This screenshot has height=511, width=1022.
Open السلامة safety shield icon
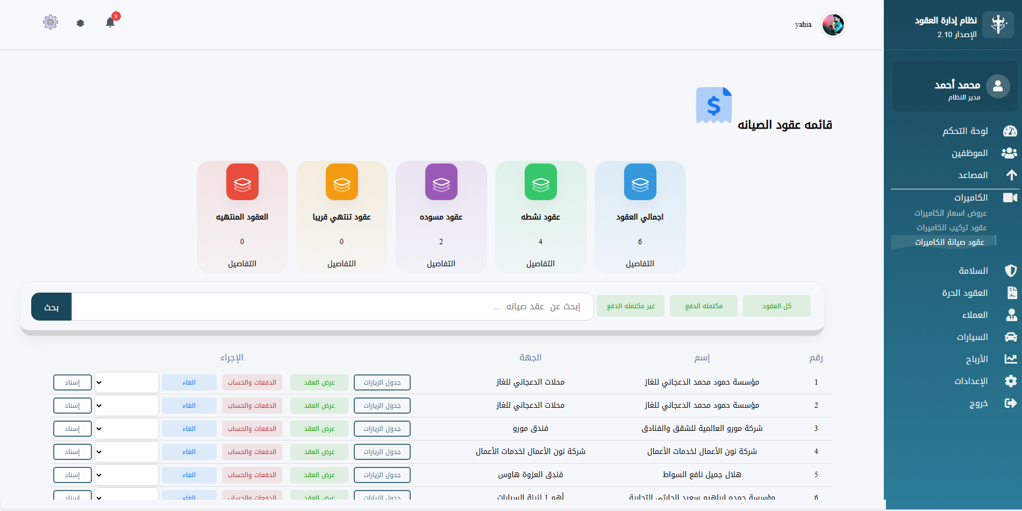pyautogui.click(x=1012, y=271)
